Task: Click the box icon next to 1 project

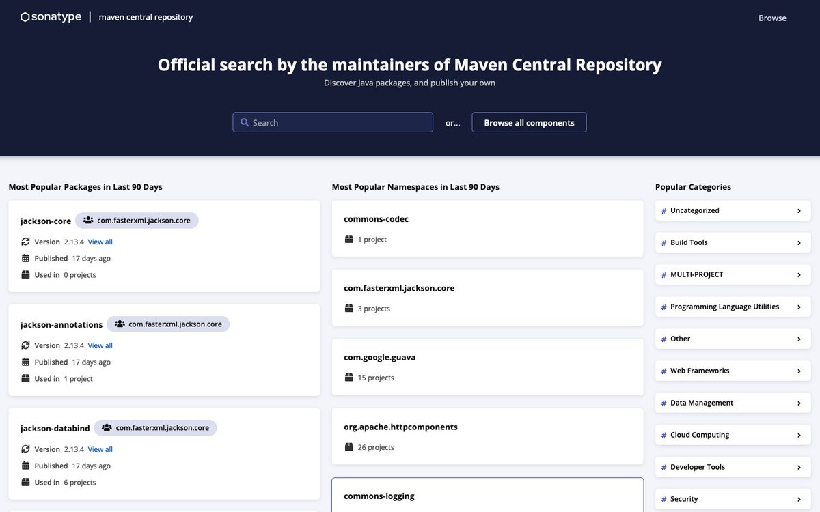Action: pyautogui.click(x=348, y=240)
